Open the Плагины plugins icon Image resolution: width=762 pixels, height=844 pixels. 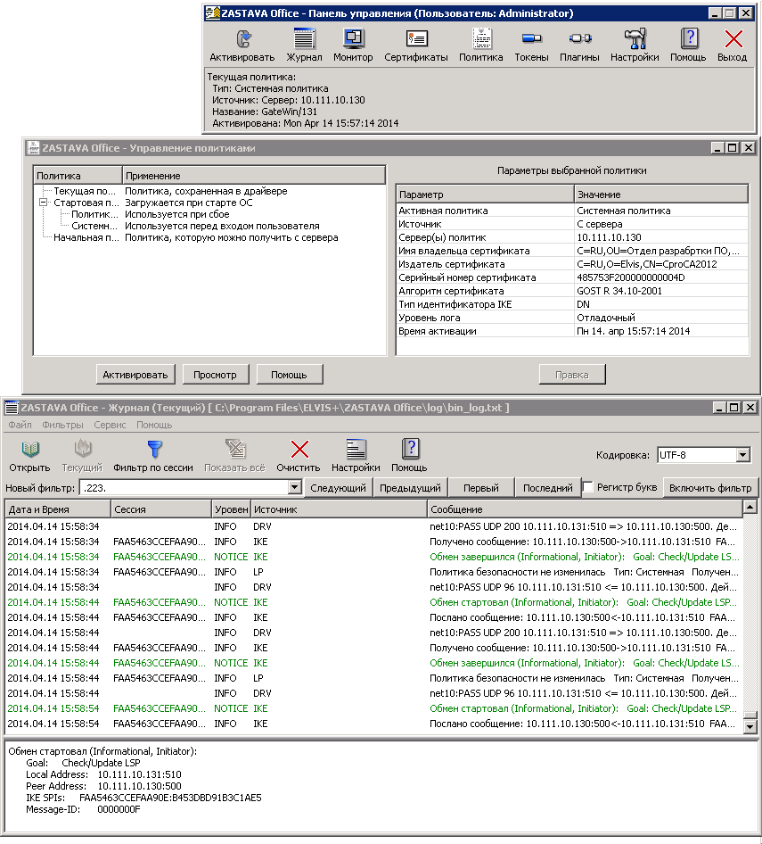point(580,39)
